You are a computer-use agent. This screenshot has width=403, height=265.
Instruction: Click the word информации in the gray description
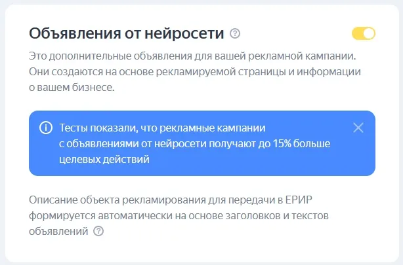[329, 72]
